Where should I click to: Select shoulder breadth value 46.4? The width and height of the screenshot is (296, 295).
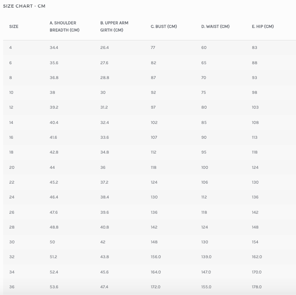click(54, 197)
